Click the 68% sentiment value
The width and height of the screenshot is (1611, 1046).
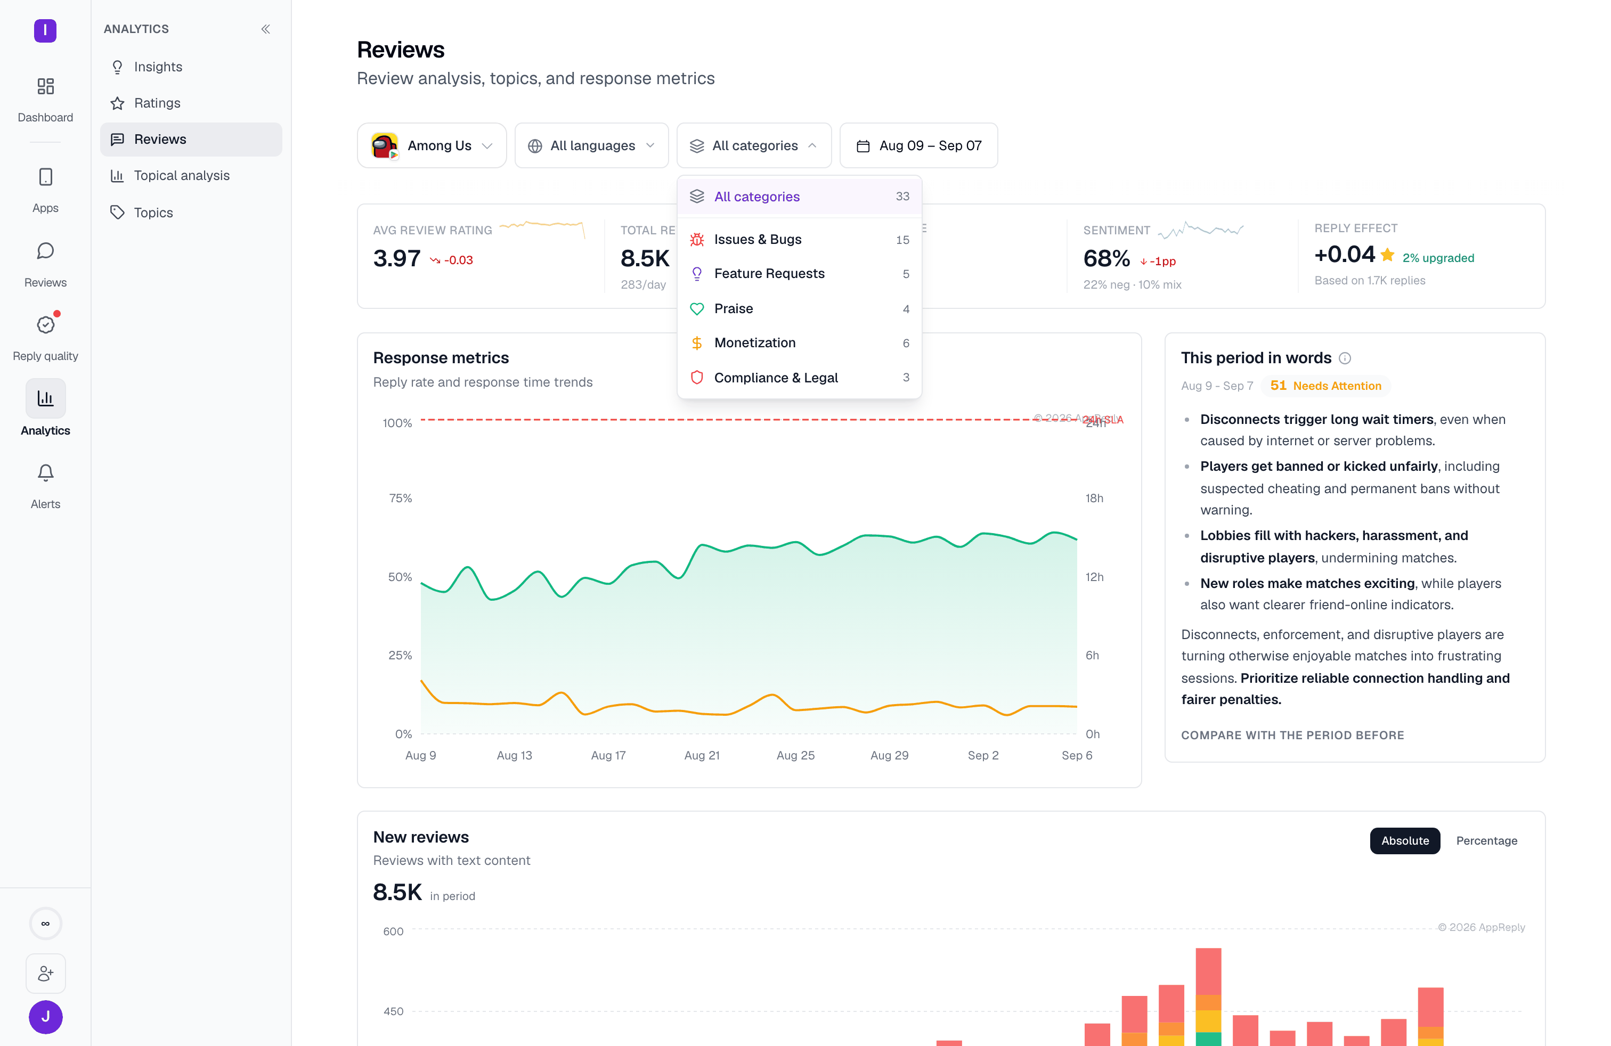click(x=1106, y=258)
